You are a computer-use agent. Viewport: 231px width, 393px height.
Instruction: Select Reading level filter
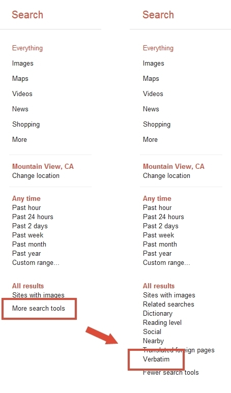click(x=162, y=322)
